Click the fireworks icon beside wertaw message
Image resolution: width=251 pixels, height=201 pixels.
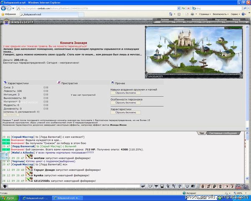[x=29, y=157]
